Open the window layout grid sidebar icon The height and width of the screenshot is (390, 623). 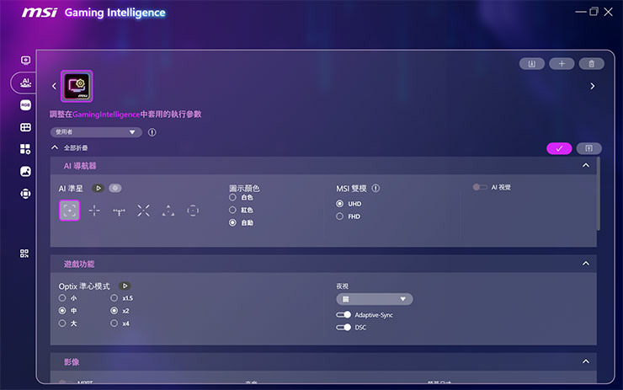pos(25,127)
